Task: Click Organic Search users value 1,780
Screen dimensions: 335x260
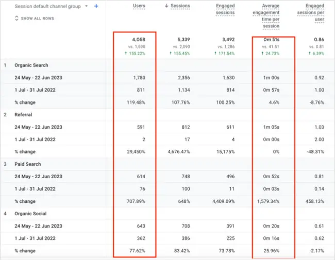Action: pos(139,78)
